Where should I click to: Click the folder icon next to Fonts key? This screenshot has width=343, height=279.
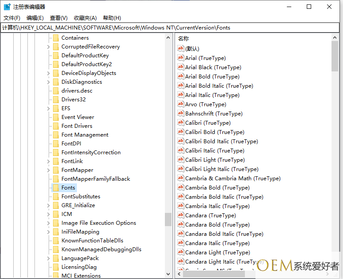[56, 188]
